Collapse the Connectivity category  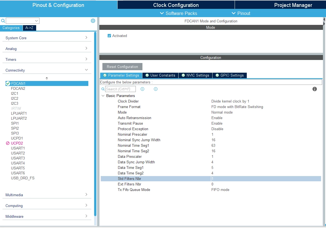click(x=86, y=70)
